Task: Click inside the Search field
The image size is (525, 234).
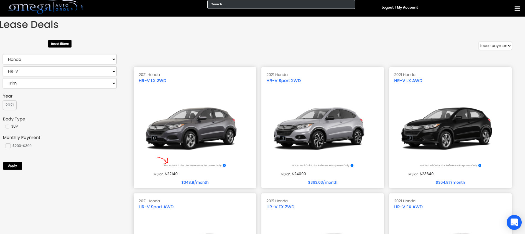Action: point(281,4)
